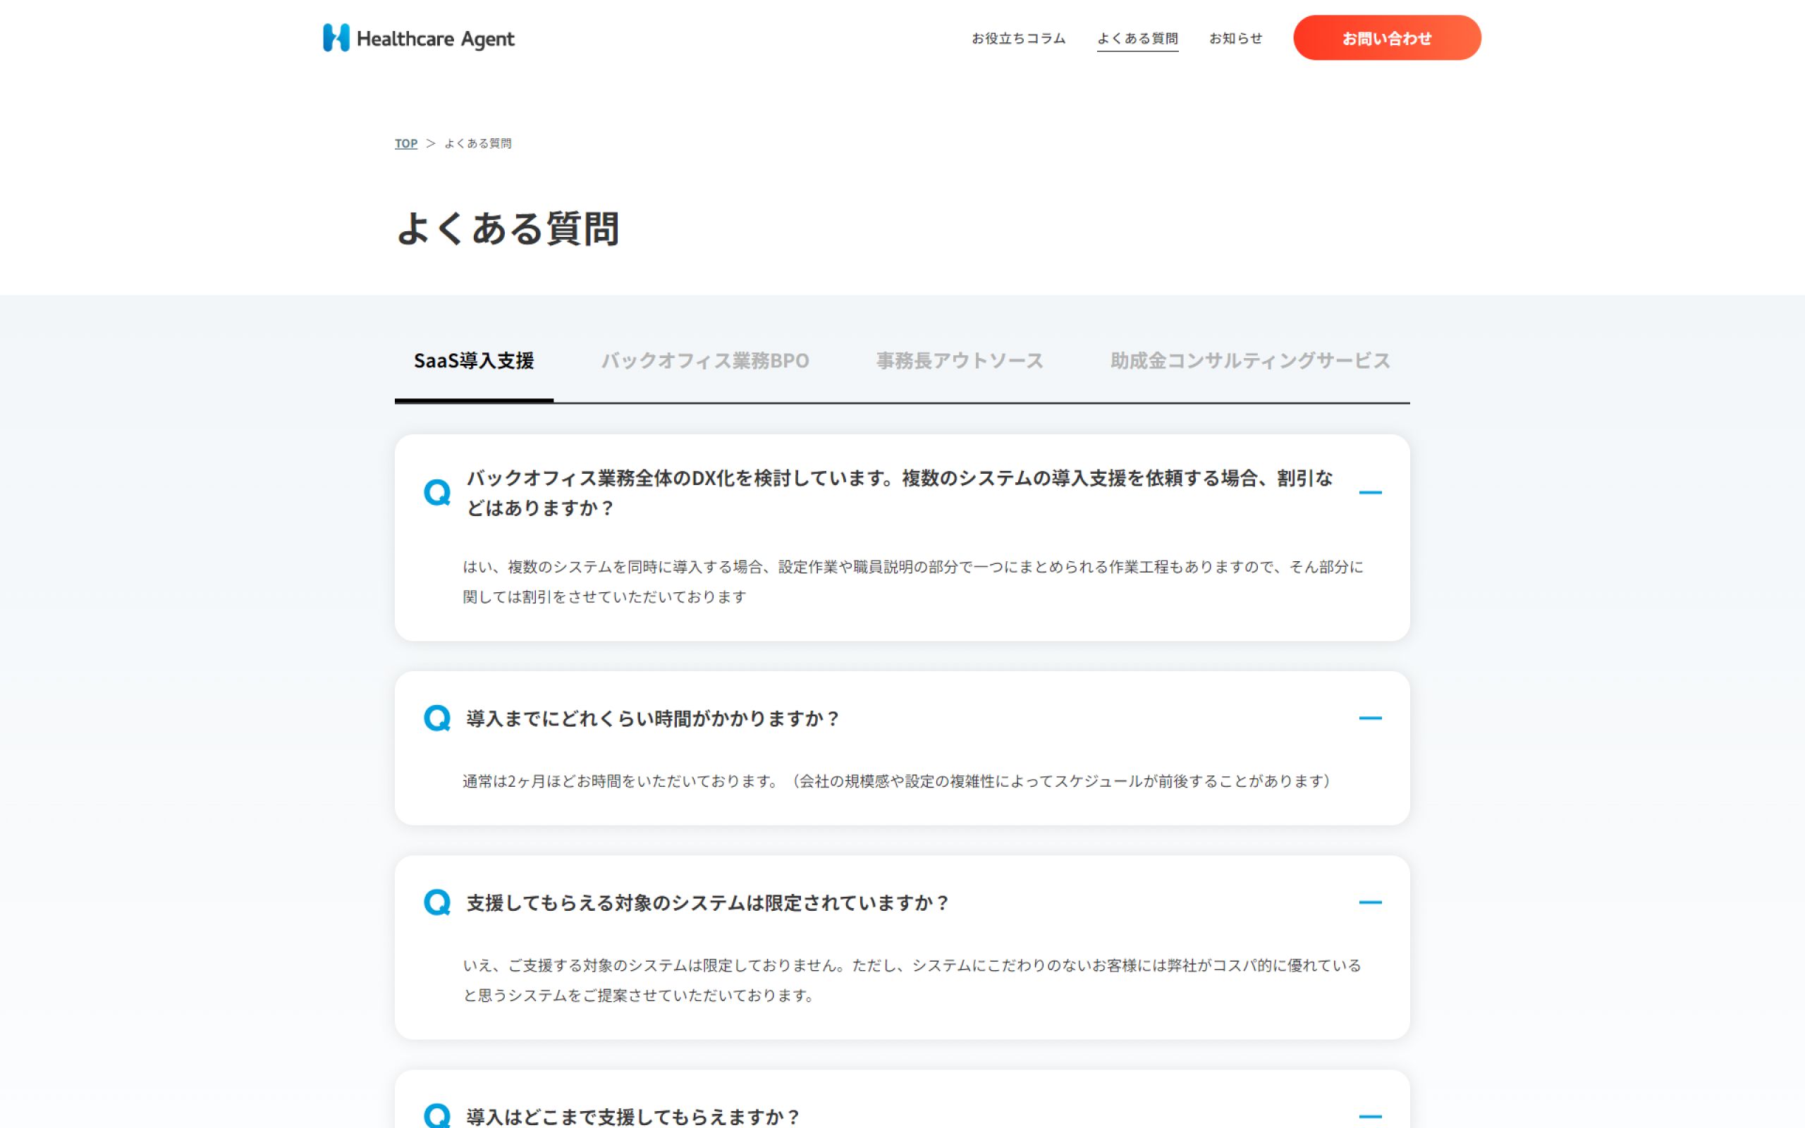Collapse the 支援してもらえる対象のシステム answer via minus icon
Screen dimensions: 1805x1128
1369,902
